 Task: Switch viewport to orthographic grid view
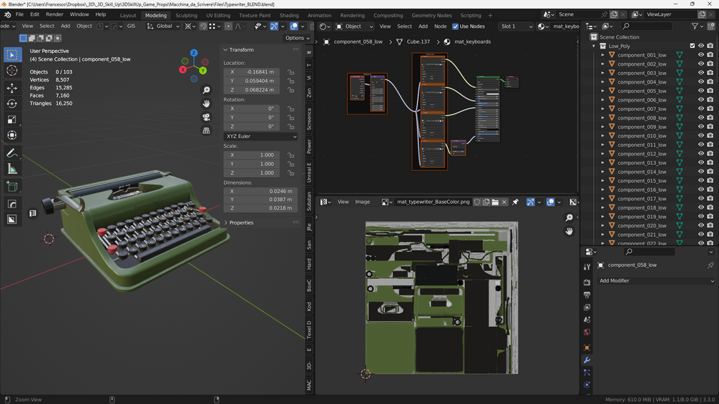point(206,131)
